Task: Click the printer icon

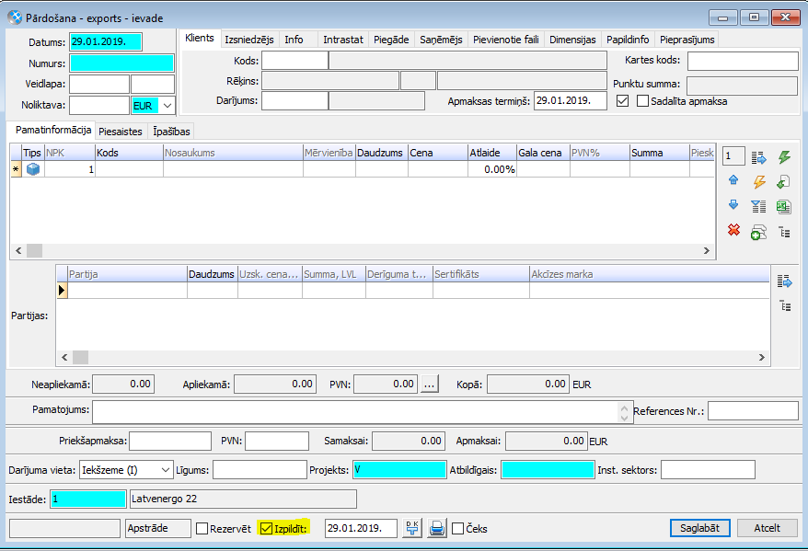Action: pyautogui.click(x=438, y=528)
